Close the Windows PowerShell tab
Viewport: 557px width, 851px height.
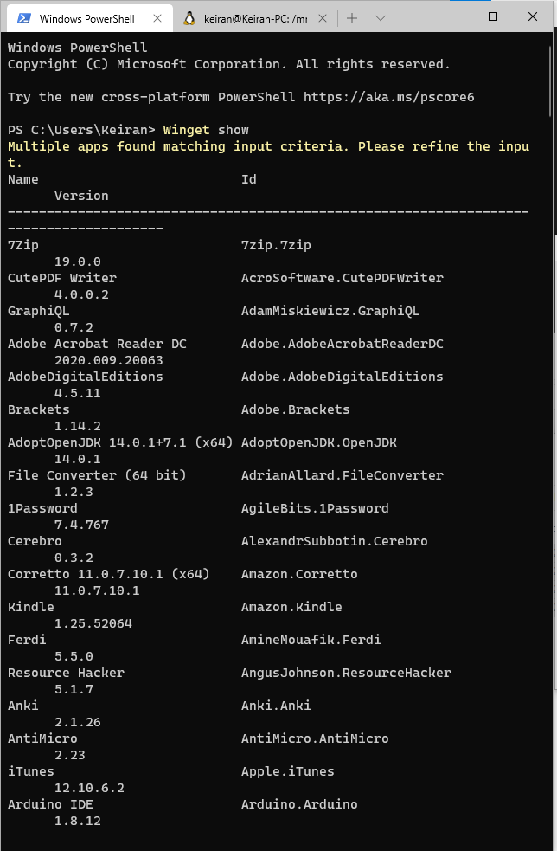coord(157,18)
